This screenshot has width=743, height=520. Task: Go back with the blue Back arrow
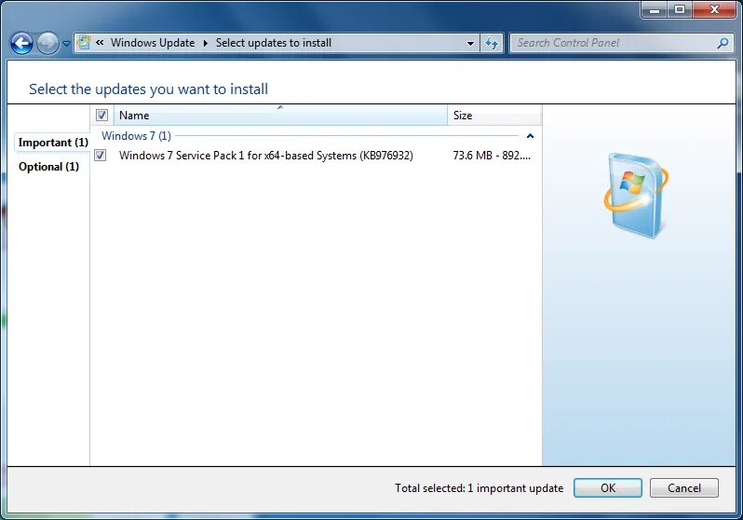[x=21, y=43]
